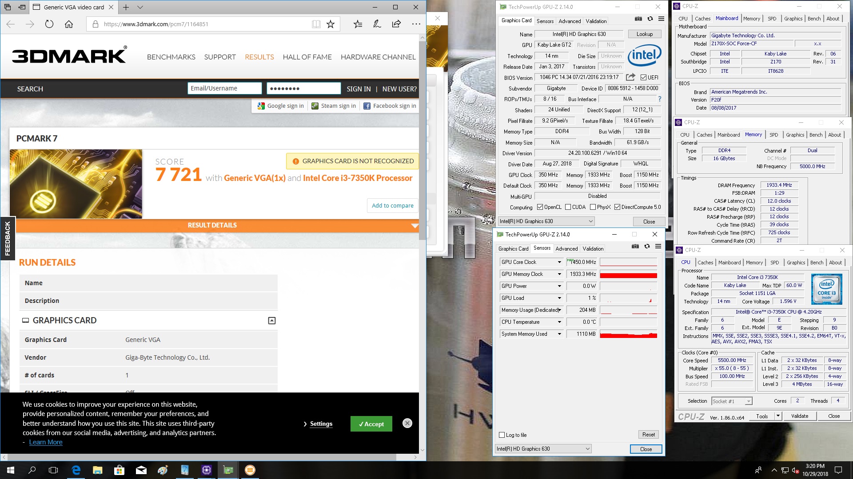
Task: Add this page to favorites star
Action: (331, 24)
